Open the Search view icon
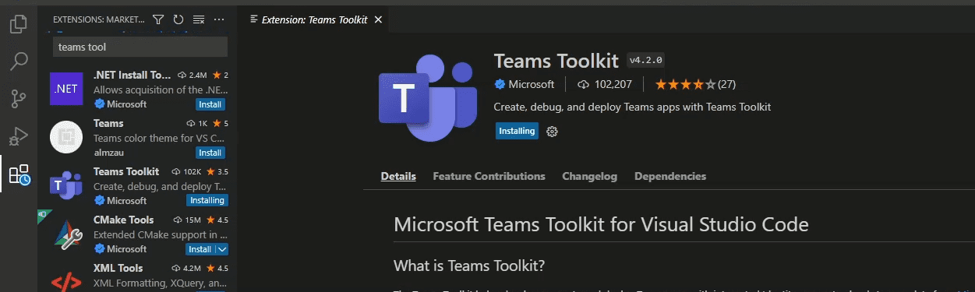 pyautogui.click(x=19, y=62)
